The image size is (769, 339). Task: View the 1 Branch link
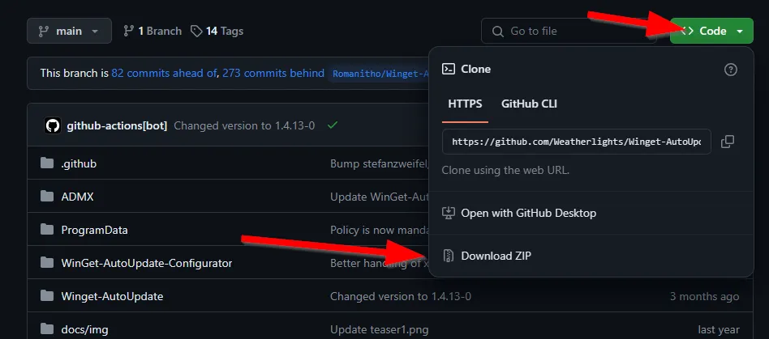[153, 31]
